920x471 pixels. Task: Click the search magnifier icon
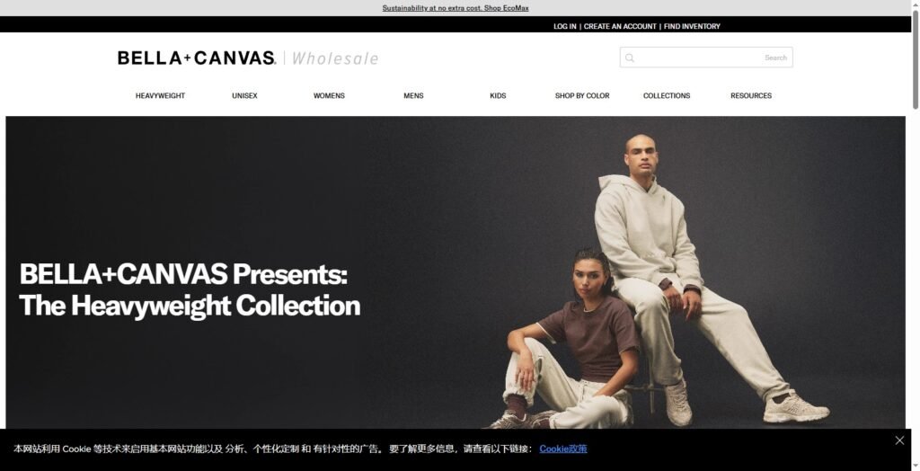pos(630,58)
